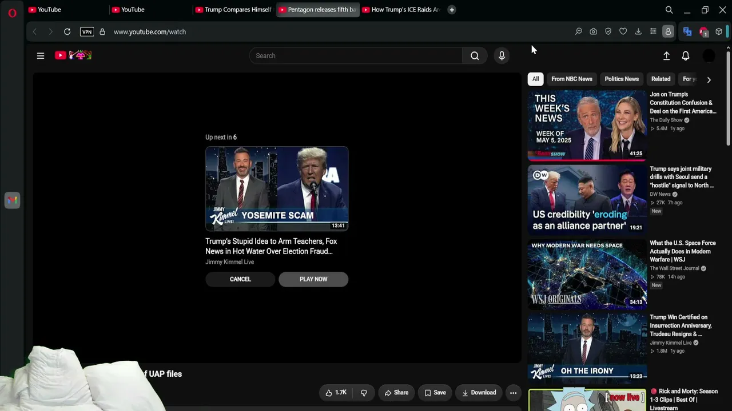The image size is (732, 411).
Task: Show more filter chips with arrow
Action: tap(709, 80)
